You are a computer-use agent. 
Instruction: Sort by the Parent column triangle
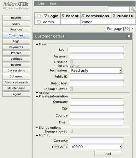pyautogui.click(x=63, y=16)
